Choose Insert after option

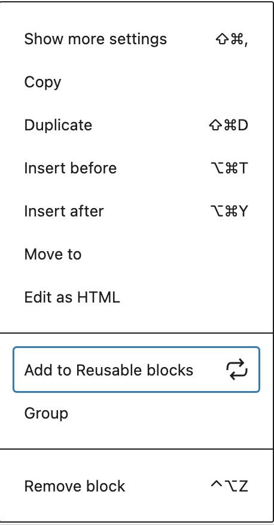tap(136, 211)
